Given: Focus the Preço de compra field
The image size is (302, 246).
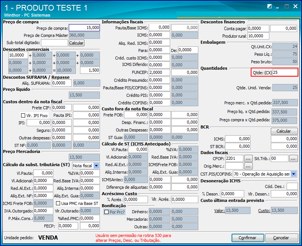Looking at the screenshot, I should [x=84, y=28].
